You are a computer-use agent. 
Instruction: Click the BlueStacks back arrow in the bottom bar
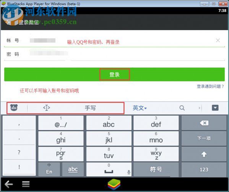tap(9, 184)
